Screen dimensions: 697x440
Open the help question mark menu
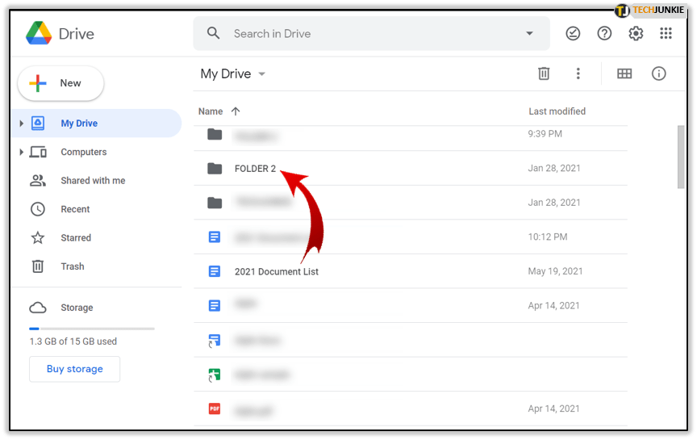(x=604, y=33)
